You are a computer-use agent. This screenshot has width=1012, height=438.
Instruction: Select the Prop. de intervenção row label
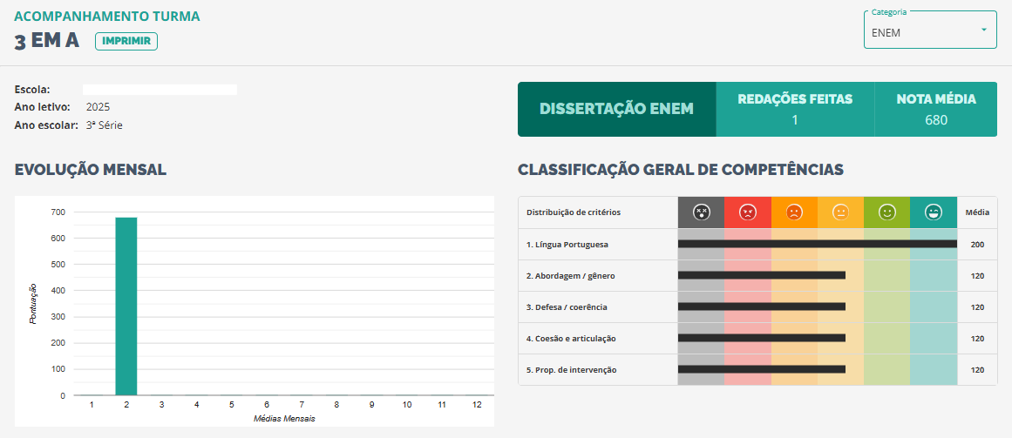pos(572,369)
